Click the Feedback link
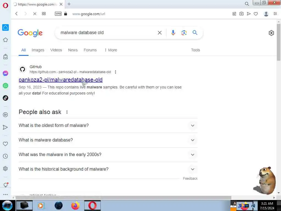 tap(190, 179)
